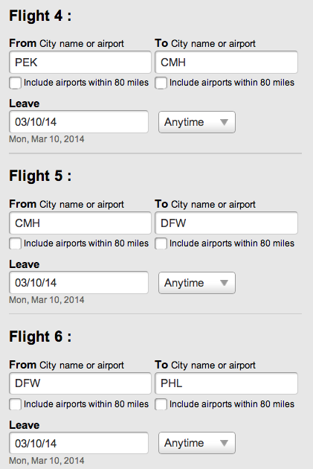Screen dimensions: 313x469
Task: Click Flight 4 Leave date field
Action: 79,122
